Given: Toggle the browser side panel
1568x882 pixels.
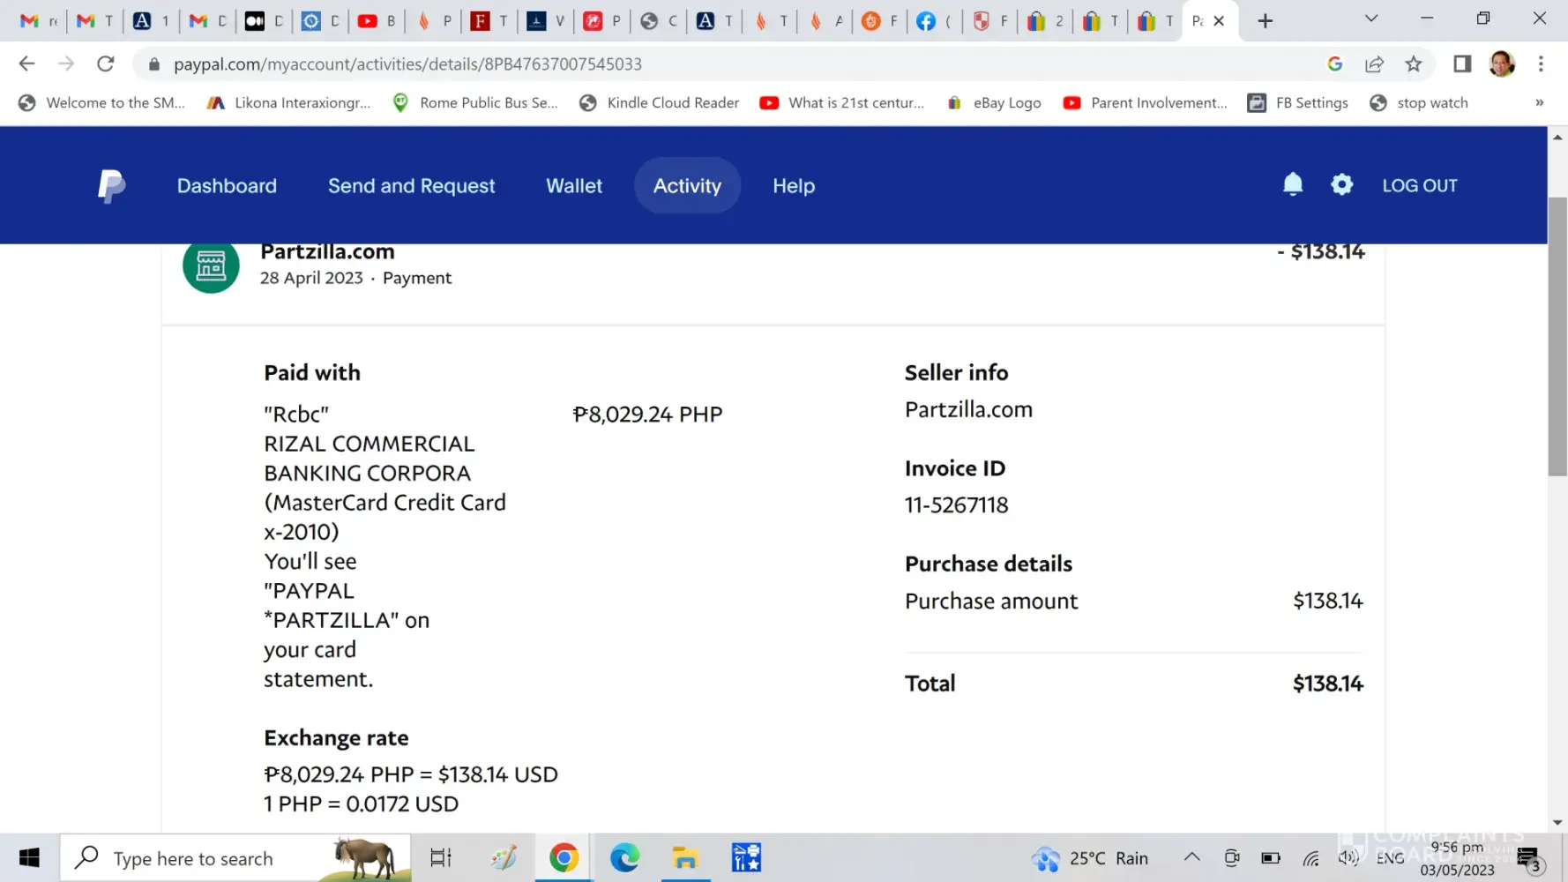Looking at the screenshot, I should [x=1462, y=64].
